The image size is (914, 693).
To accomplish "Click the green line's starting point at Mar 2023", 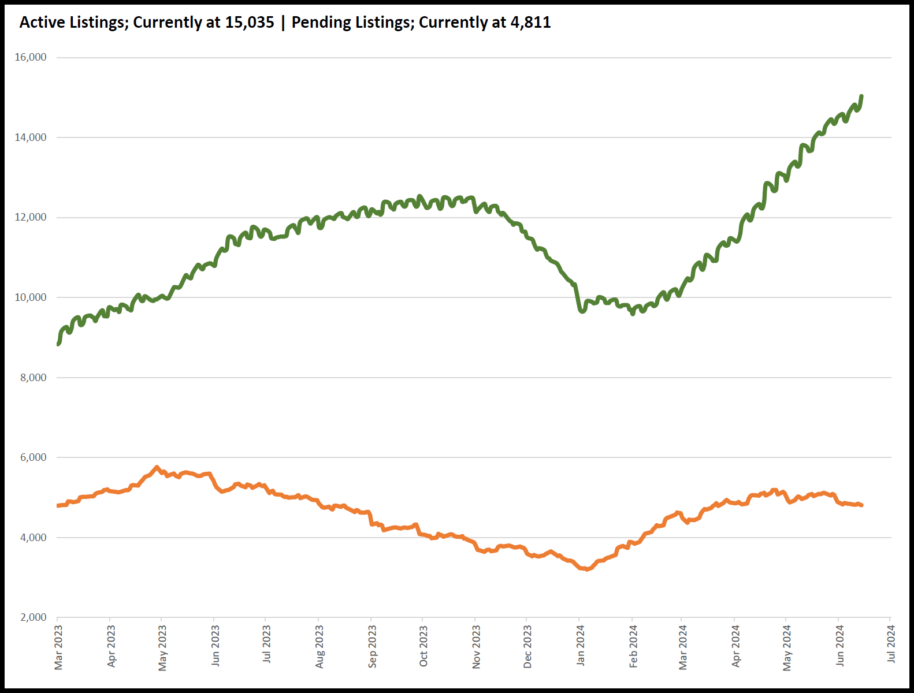I will point(58,344).
